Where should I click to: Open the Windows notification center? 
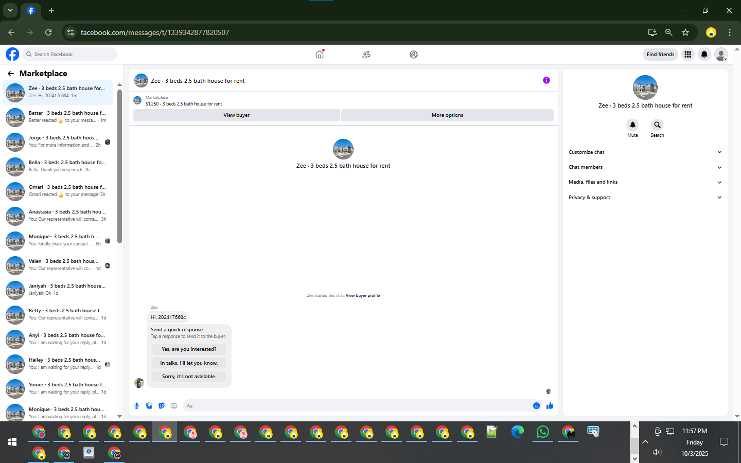(x=724, y=442)
